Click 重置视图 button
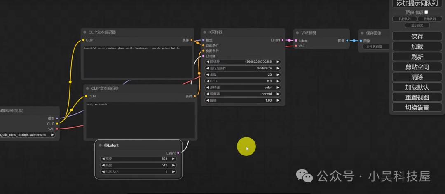Viewport: 445px width, 194px height. tap(417, 97)
